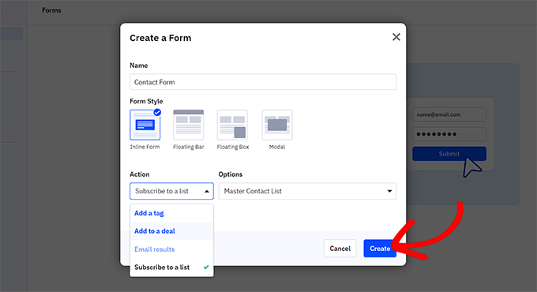Viewport: 537px width, 292px height.
Task: Click the Name input field
Action: pyautogui.click(x=263, y=82)
